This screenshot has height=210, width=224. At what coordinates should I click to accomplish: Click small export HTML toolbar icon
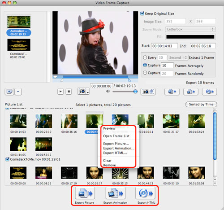click(x=209, y=92)
